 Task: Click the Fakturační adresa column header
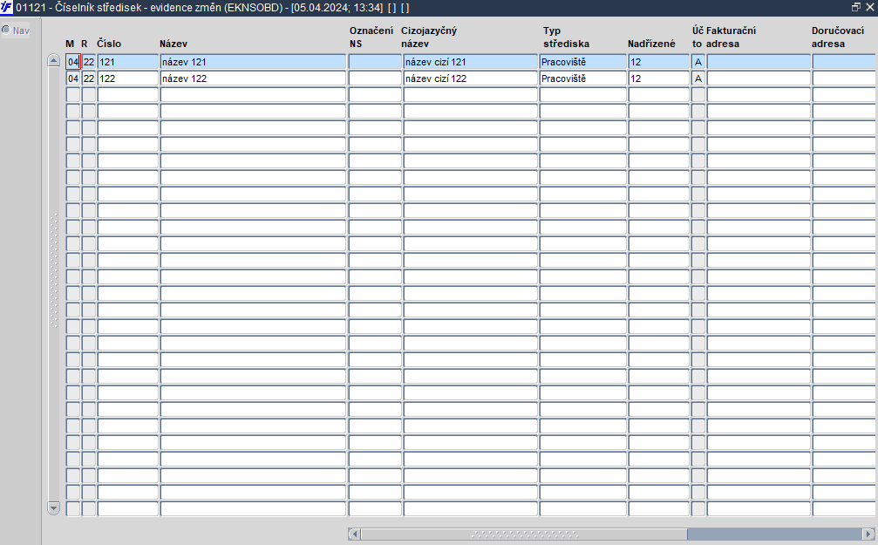[x=731, y=37]
